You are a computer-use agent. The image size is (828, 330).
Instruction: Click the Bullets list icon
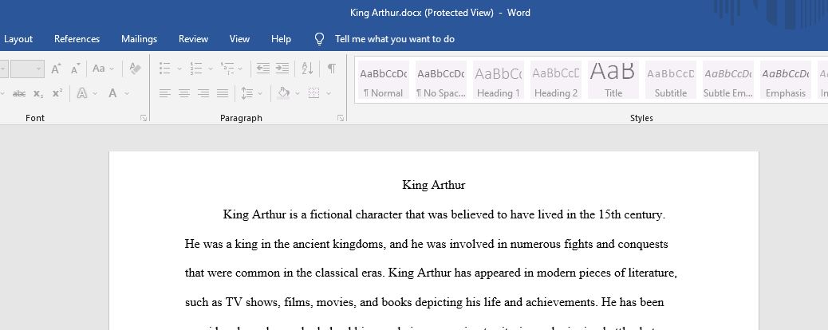click(x=165, y=69)
